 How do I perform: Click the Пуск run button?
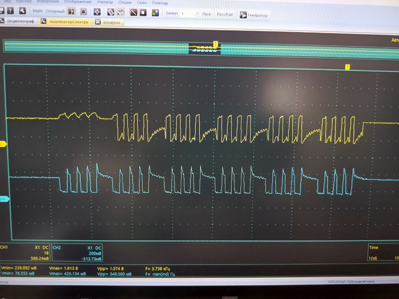click(x=206, y=14)
